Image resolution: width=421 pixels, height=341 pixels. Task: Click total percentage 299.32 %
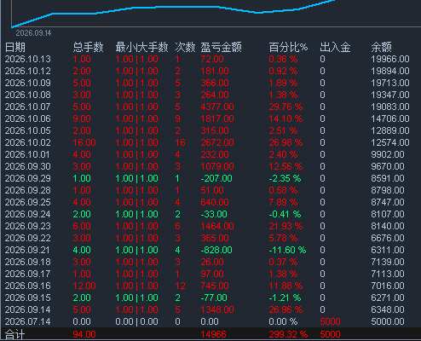click(288, 334)
